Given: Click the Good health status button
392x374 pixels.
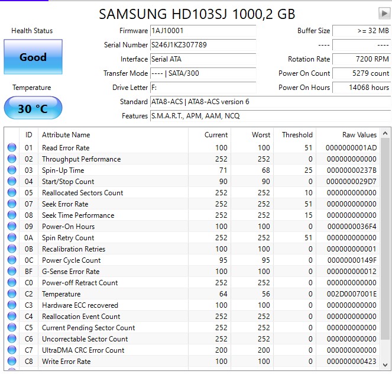Looking at the screenshot, I should pos(33,57).
